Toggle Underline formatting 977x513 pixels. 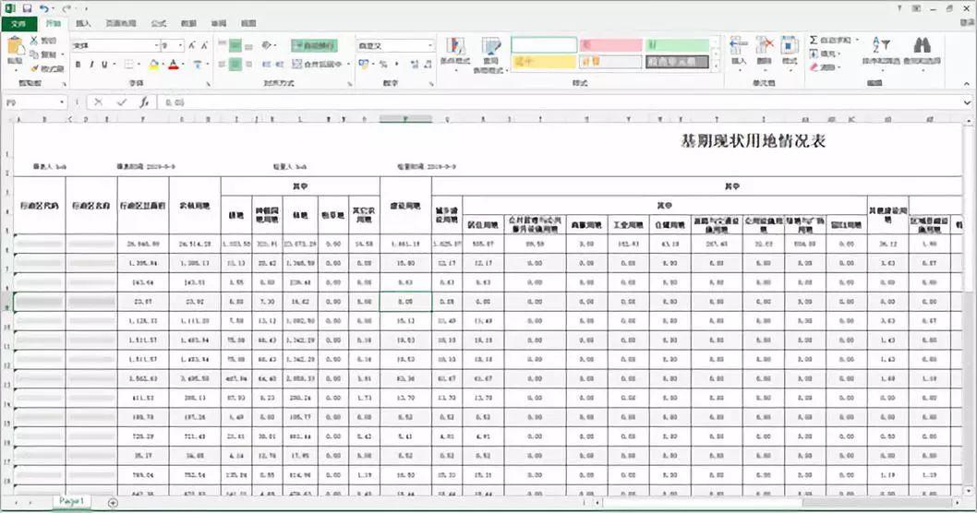[x=104, y=65]
